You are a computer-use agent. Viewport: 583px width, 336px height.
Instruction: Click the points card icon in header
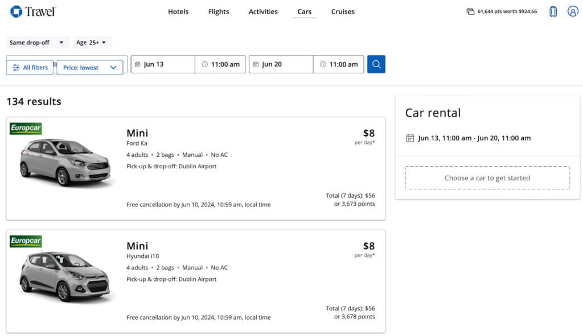(x=470, y=11)
